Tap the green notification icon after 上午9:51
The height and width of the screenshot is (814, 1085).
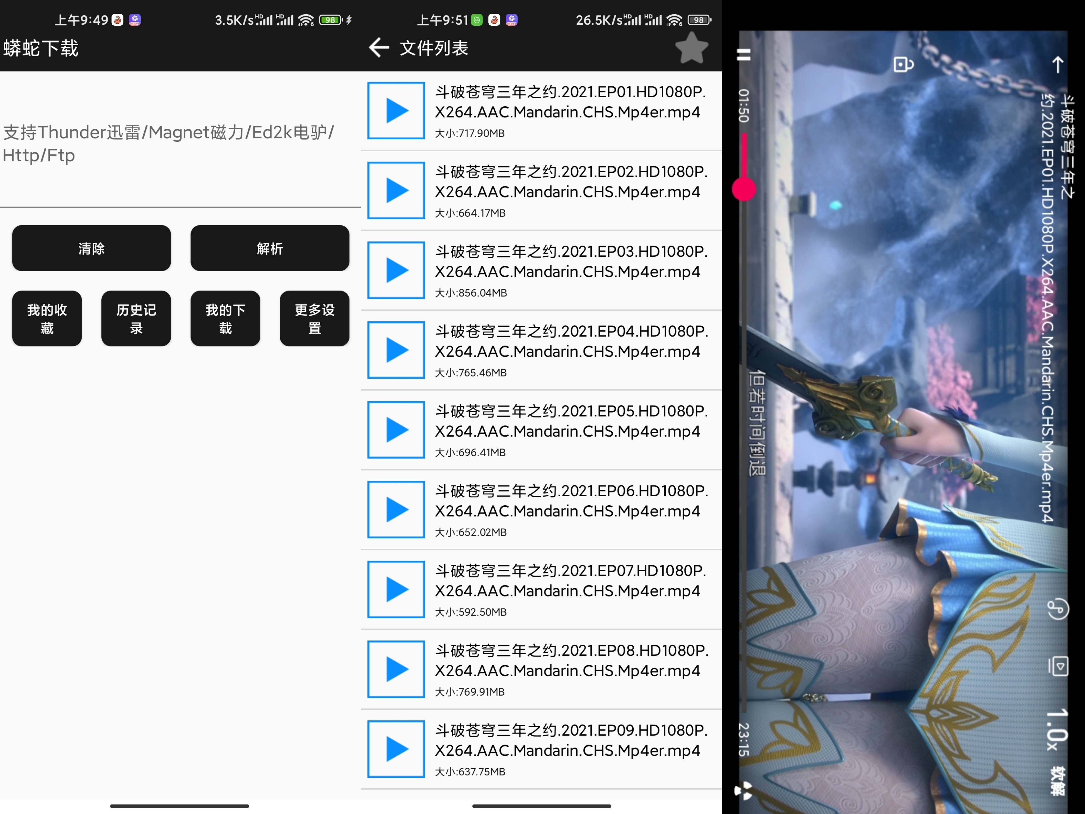tap(477, 20)
